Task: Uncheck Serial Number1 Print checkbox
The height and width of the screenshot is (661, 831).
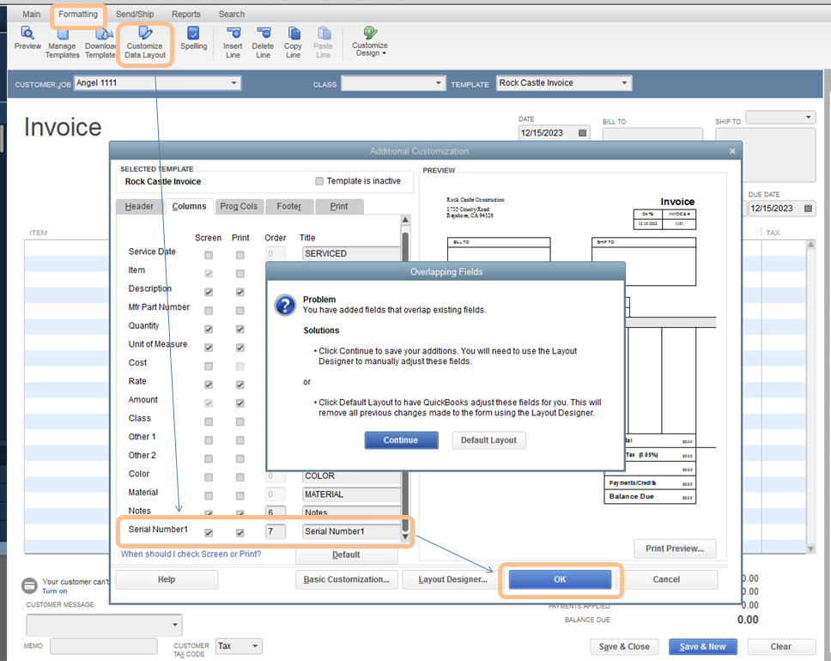Action: point(240,533)
